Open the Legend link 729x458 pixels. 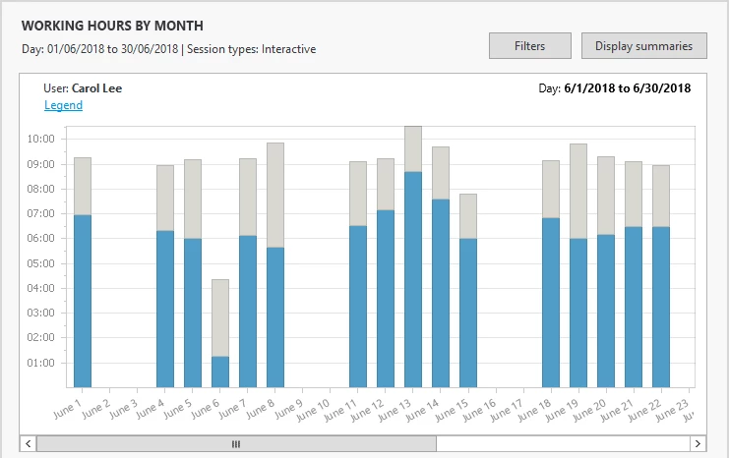tap(63, 105)
